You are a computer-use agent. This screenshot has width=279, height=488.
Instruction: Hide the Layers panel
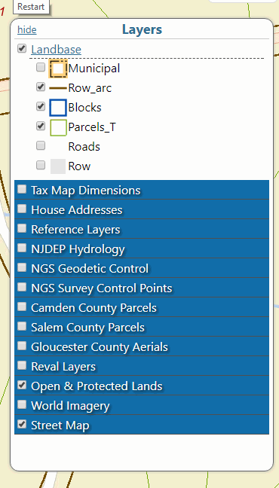coord(27,30)
